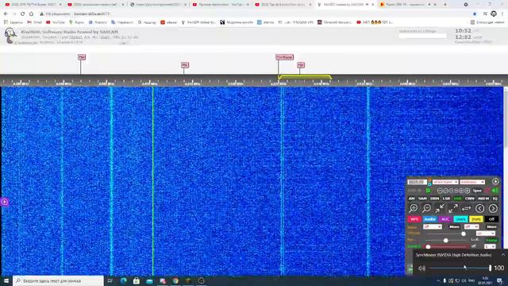Switch to the Users tab

(x=460, y=219)
